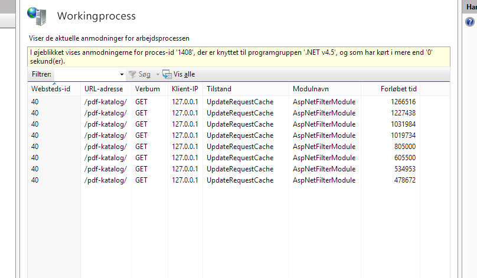The height and width of the screenshot is (278, 477).
Task: Select the request with elapsed time 1266516
Action: (x=224, y=102)
